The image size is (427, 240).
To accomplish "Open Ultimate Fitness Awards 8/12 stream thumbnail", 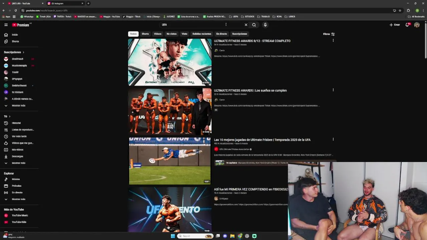I will (x=170, y=62).
